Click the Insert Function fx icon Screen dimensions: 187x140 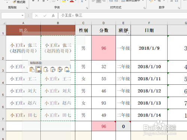tap(53, 16)
